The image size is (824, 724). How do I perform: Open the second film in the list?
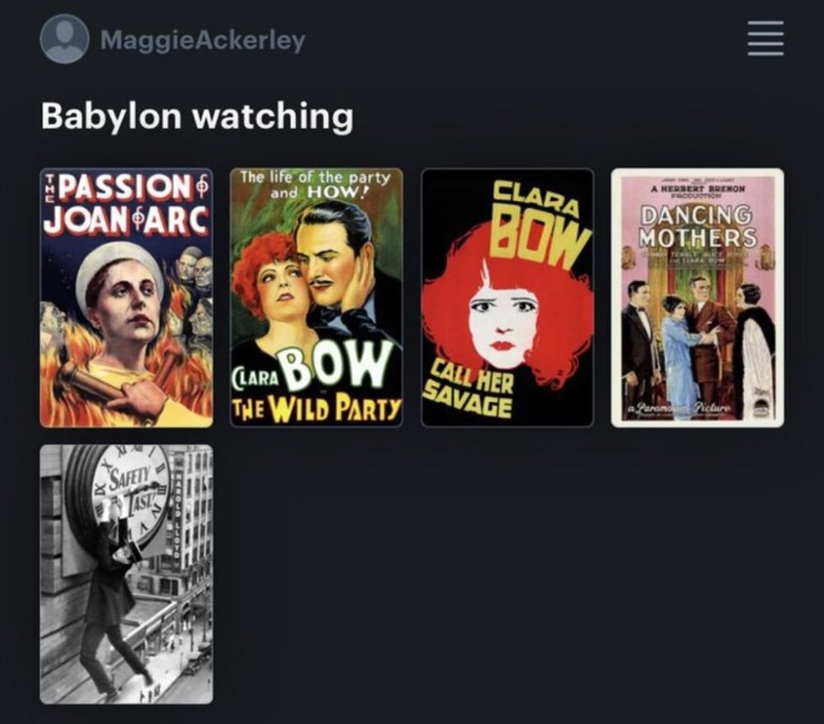tap(316, 298)
